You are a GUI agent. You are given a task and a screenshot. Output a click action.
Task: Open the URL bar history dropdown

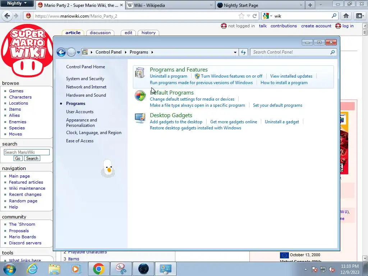click(x=248, y=16)
